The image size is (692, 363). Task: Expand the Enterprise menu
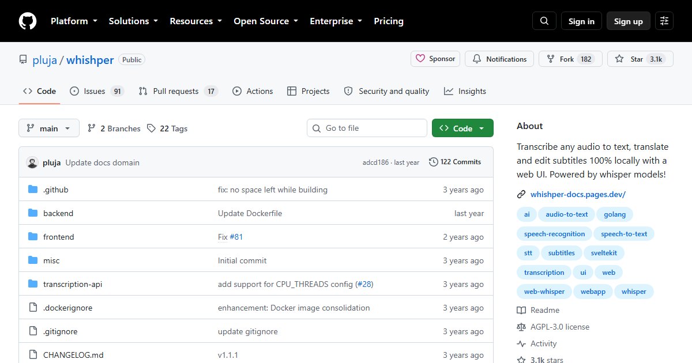[x=336, y=21]
